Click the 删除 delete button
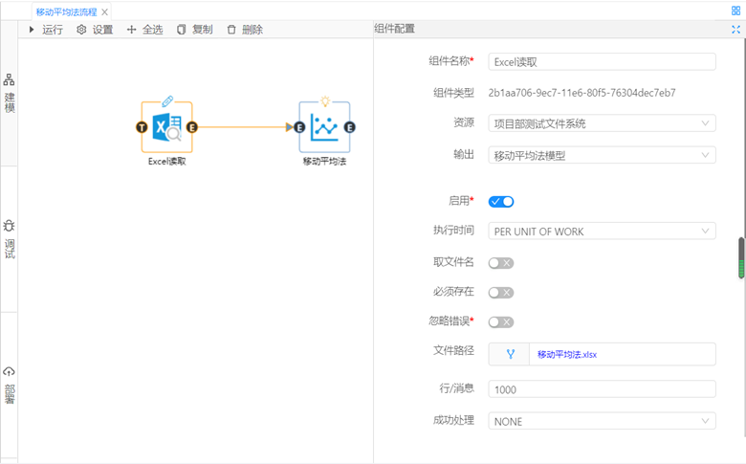The width and height of the screenshot is (746, 464). pos(245,30)
